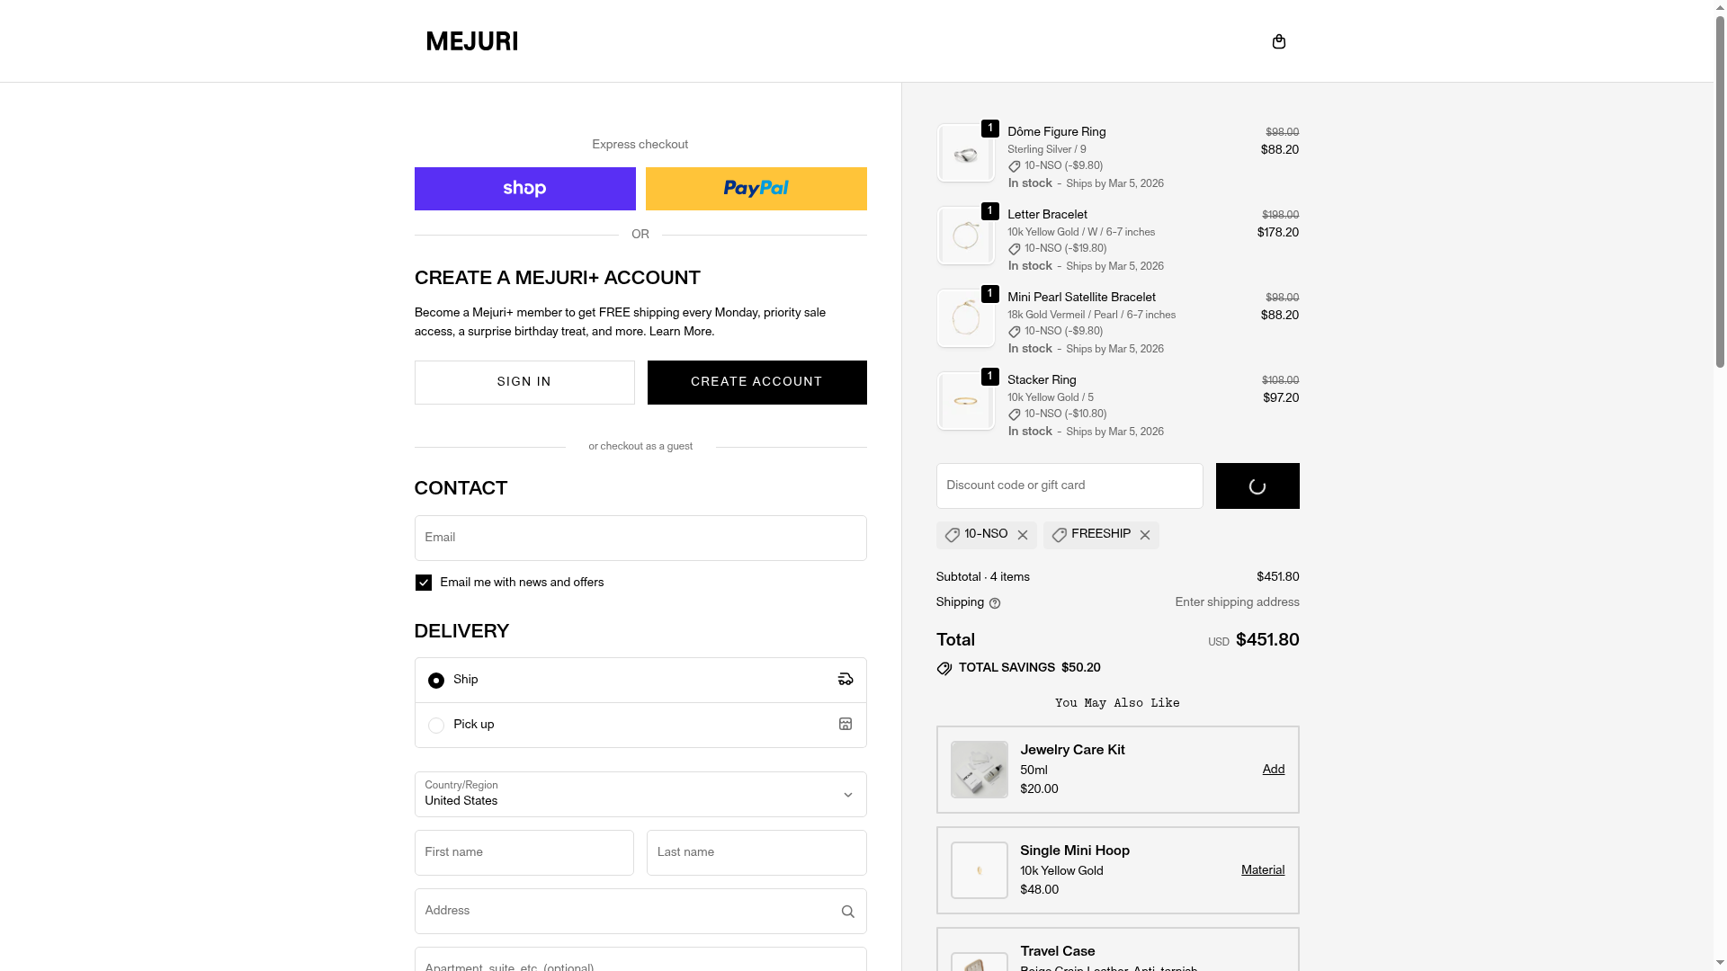This screenshot has height=971, width=1727.
Task: Click Sign In button
Action: pos(524,382)
